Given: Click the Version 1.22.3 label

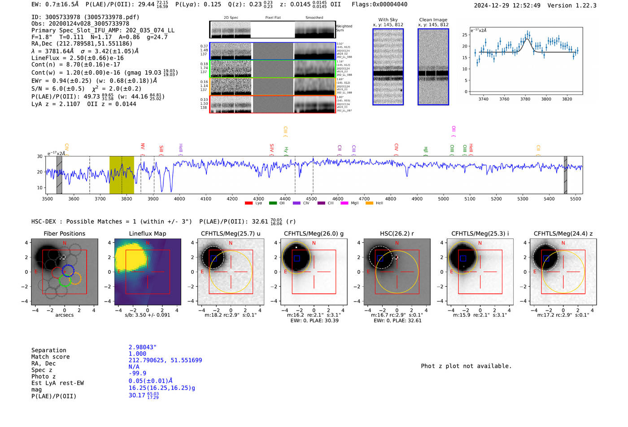Looking at the screenshot, I should click(572, 5).
